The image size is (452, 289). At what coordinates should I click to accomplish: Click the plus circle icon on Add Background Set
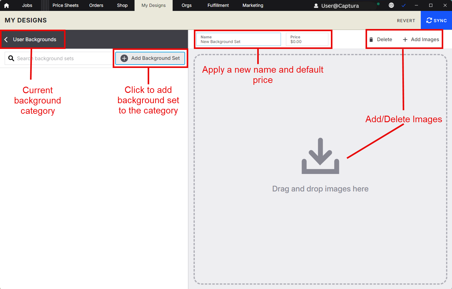coord(124,58)
